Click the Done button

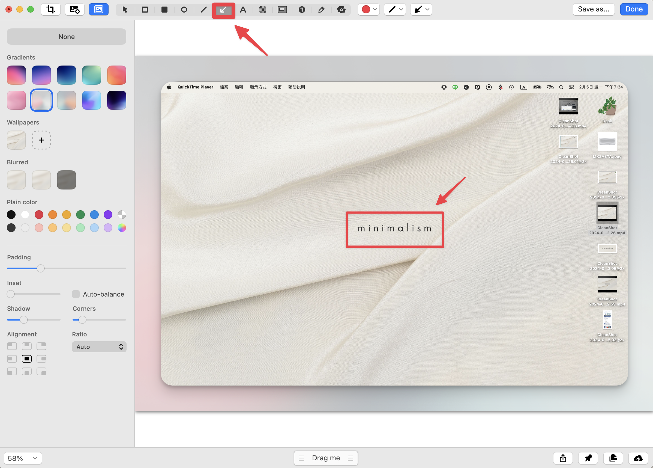coord(634,9)
